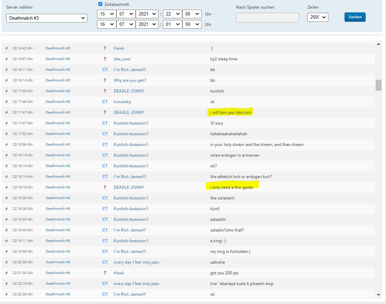The image size is (386, 304).
Task: Click the scrollbar down arrow in chat log
Action: pyautogui.click(x=378, y=295)
